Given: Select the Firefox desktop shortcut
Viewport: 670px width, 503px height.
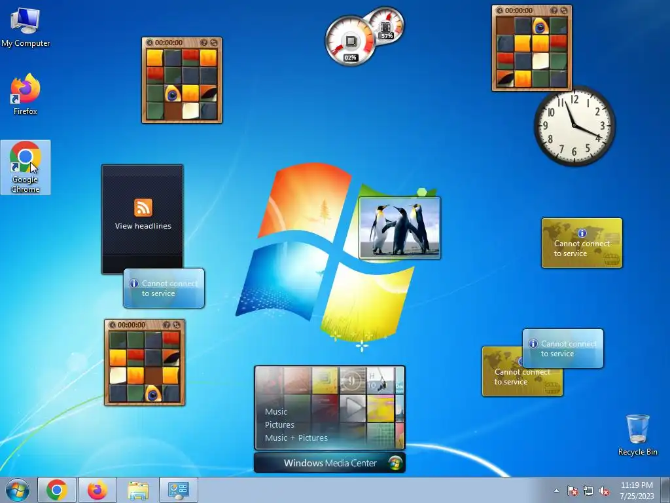Looking at the screenshot, I should (26, 94).
